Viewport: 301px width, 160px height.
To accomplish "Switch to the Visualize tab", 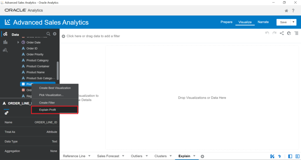I will 245,22.
